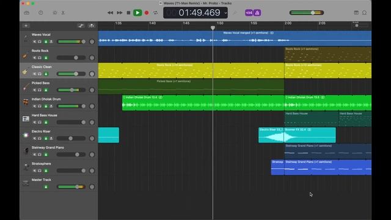The image size is (391, 220).
Task: Click Hard Bass House track name
Action: tap(44, 116)
